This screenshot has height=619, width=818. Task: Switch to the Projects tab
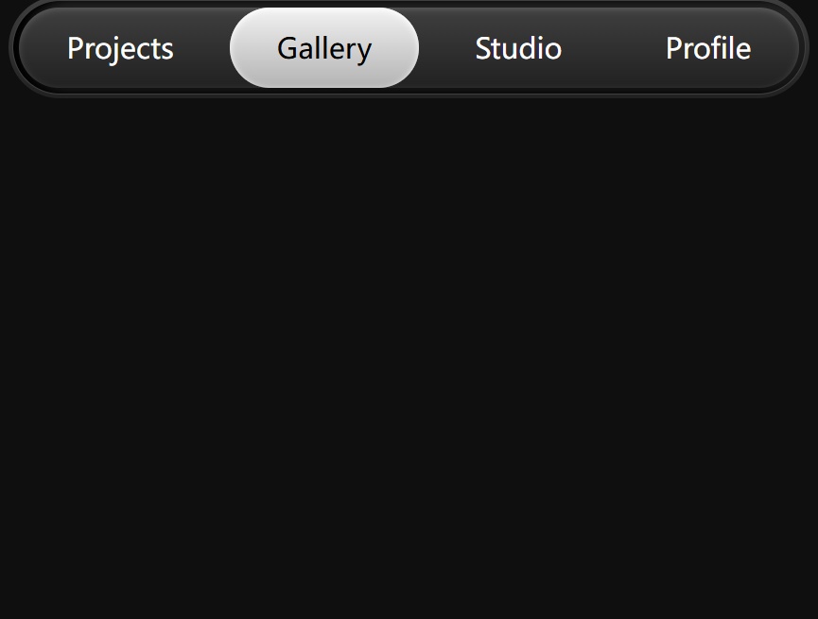coord(120,48)
